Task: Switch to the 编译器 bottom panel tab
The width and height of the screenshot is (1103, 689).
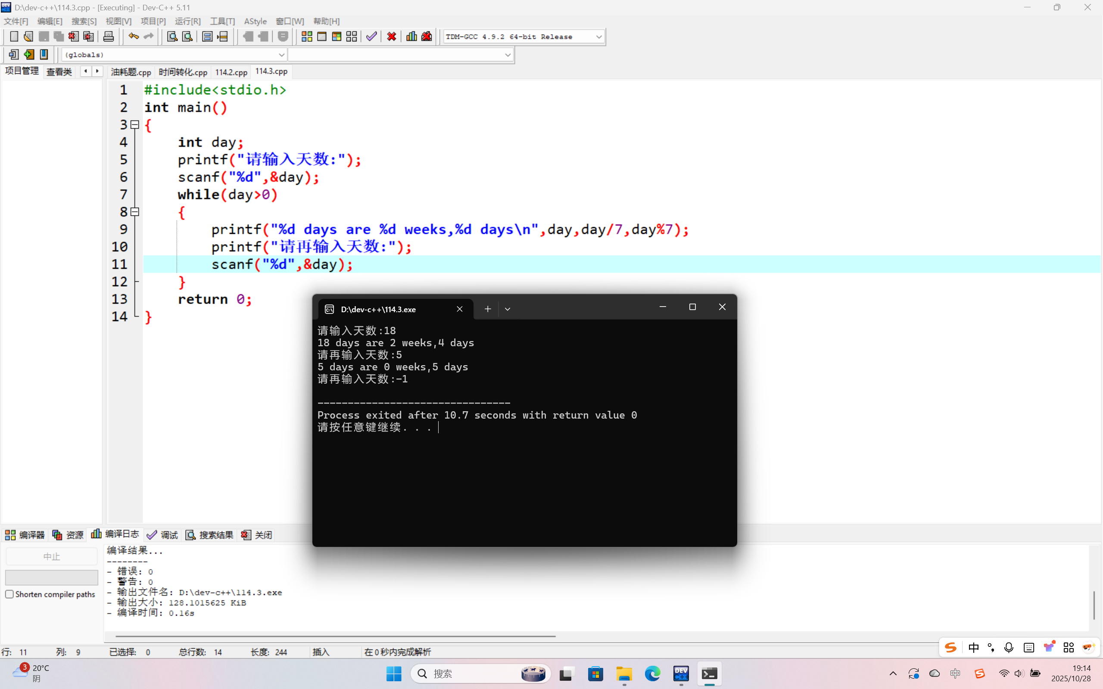Action: pos(25,534)
